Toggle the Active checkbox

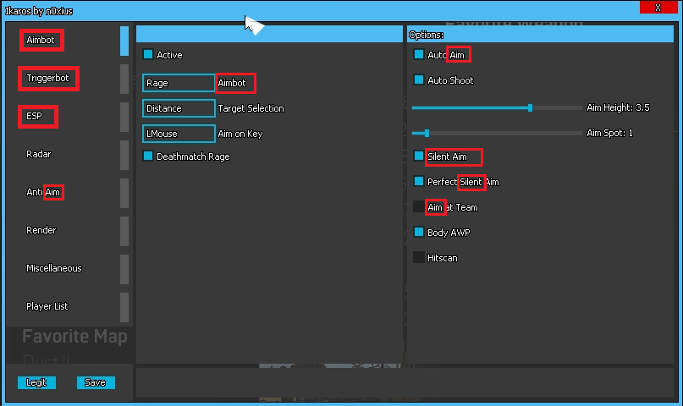[x=148, y=54]
